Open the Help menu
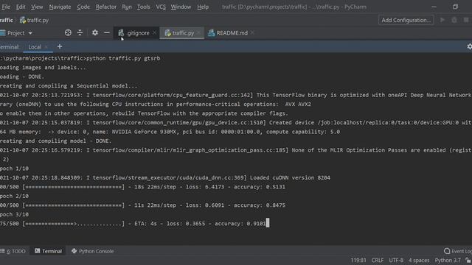 (203, 7)
